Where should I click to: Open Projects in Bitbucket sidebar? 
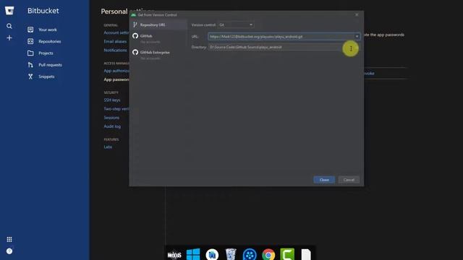point(46,53)
